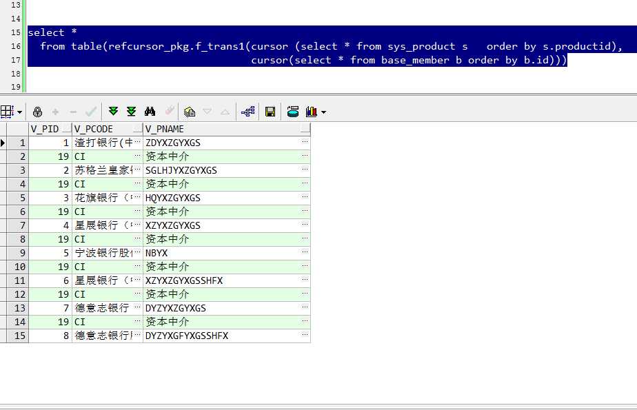Open the ellipsis button beside SGLHJYXZGYXGS
The height and width of the screenshot is (410, 637).
coord(305,170)
